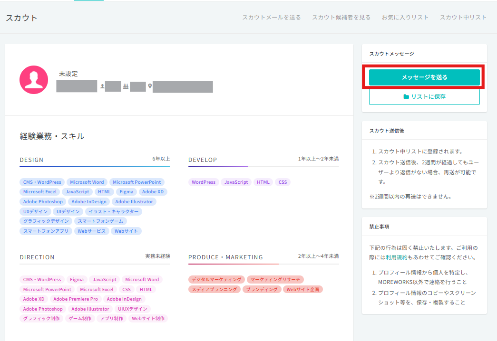The image size is (497, 341).
Task: Click the 未設定 profile name
Action: [68, 74]
